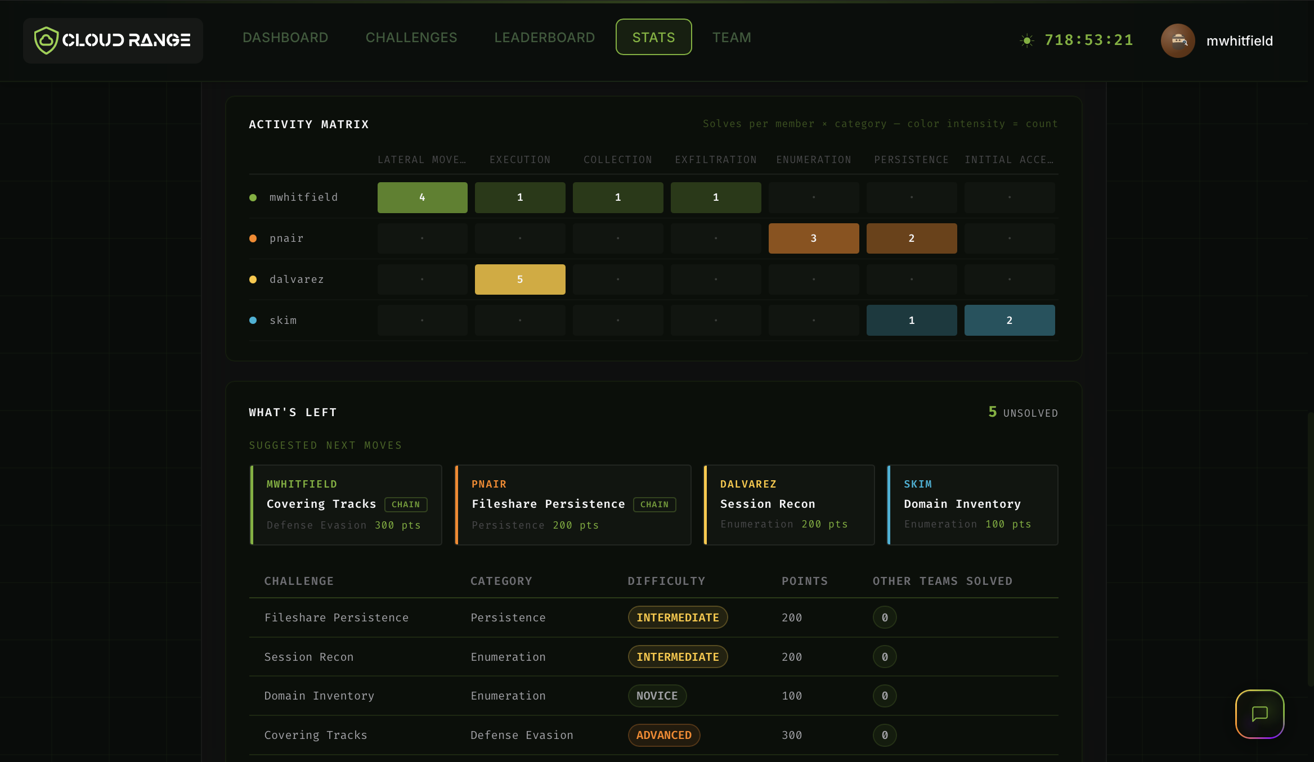Toggle the sun theme icon
Screen dimensions: 1314x762
pos(1027,40)
